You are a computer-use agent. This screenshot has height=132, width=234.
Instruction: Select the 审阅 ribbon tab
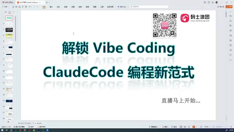click(x=87, y=7)
